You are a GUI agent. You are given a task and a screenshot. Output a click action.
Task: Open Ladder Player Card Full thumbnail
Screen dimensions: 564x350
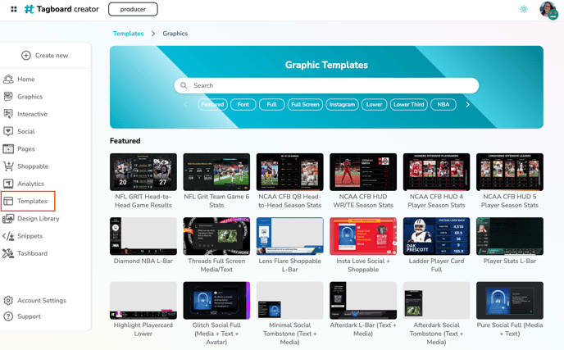[x=436, y=236]
